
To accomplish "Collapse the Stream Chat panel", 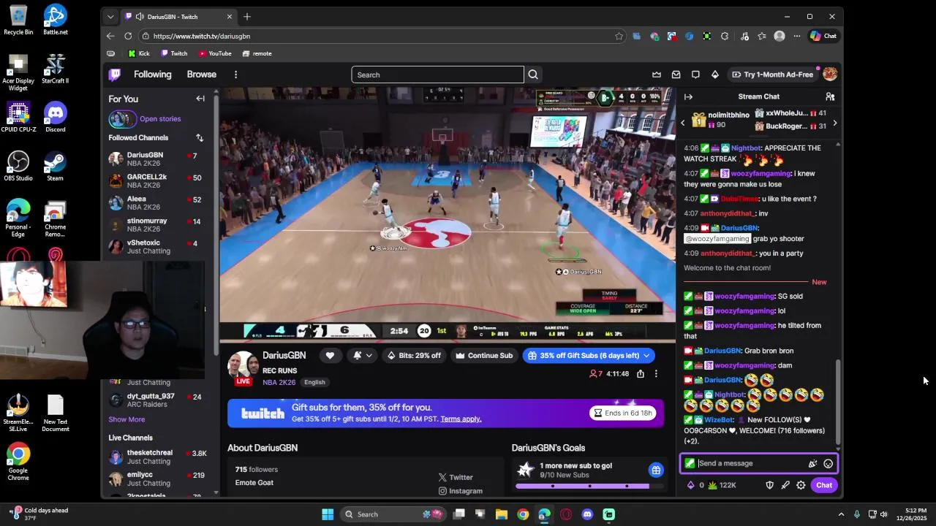I will pyautogui.click(x=688, y=96).
